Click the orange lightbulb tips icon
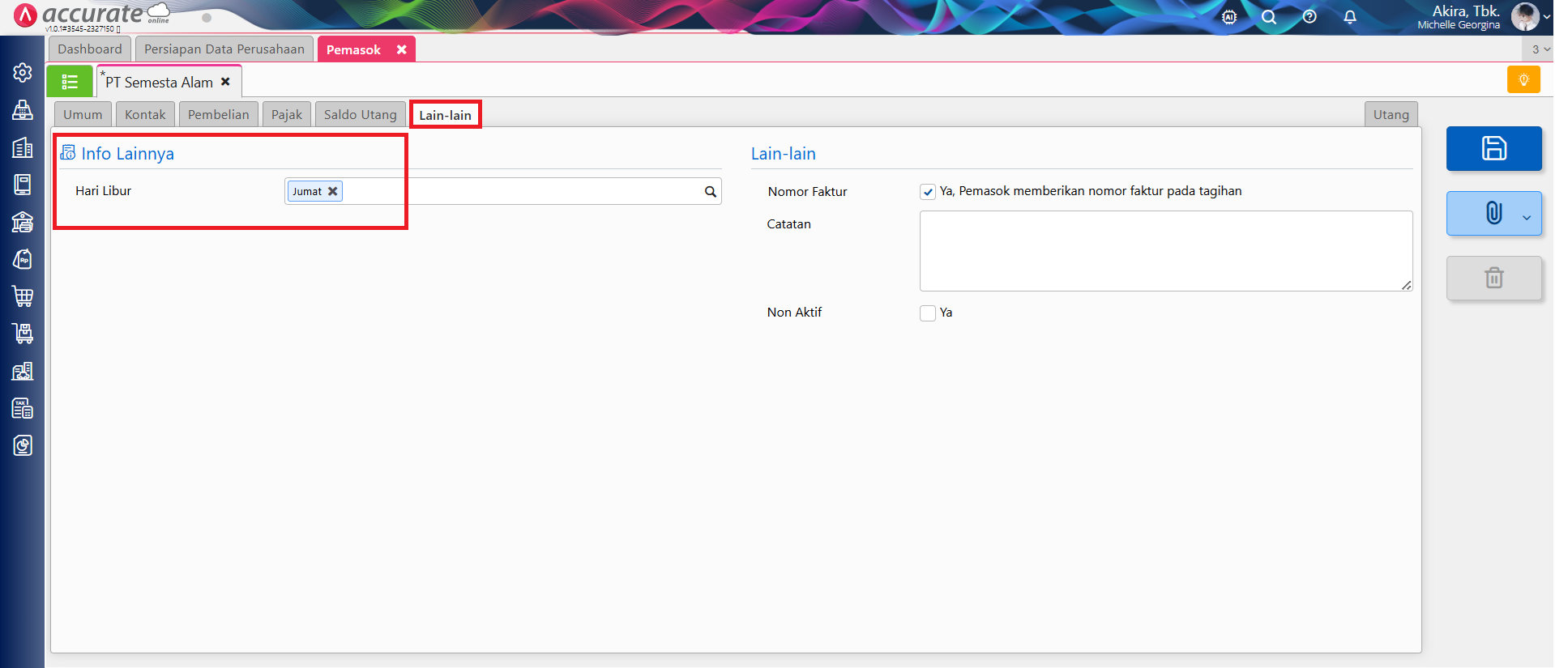This screenshot has width=1555, height=668. point(1523,79)
